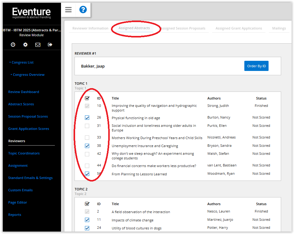Image resolution: width=294 pixels, height=234 pixels.
Task: Open settings gear icon in sidebar
Action: [25, 45]
